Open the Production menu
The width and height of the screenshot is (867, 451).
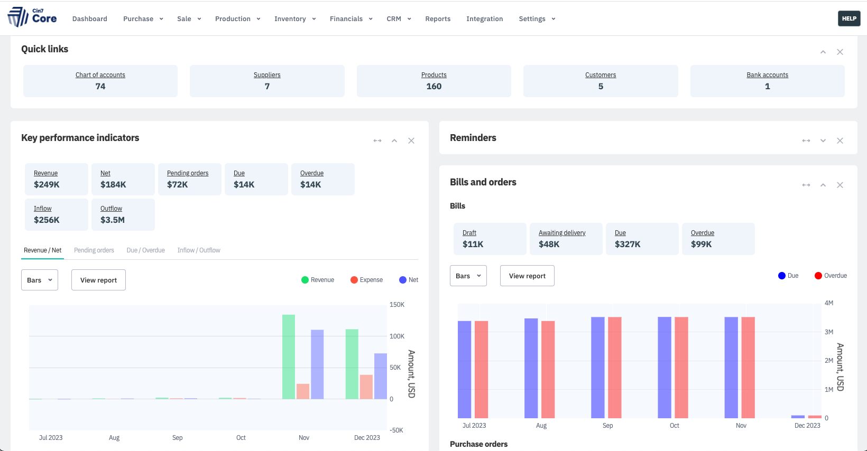tap(238, 19)
